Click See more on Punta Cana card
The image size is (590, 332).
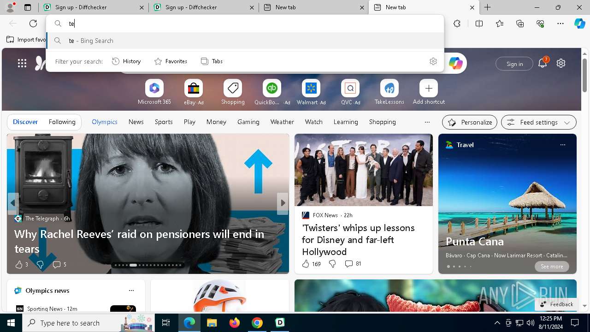click(552, 267)
